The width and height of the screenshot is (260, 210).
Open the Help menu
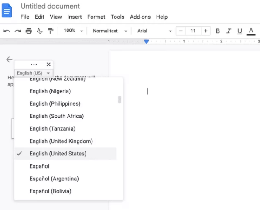(162, 17)
